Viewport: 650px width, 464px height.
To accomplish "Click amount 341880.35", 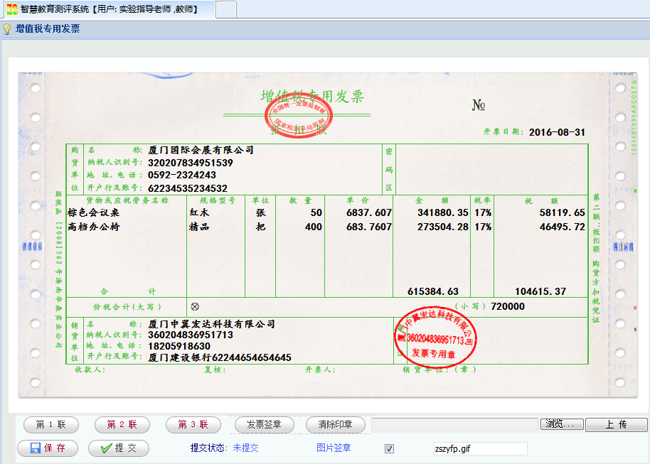I will [443, 212].
